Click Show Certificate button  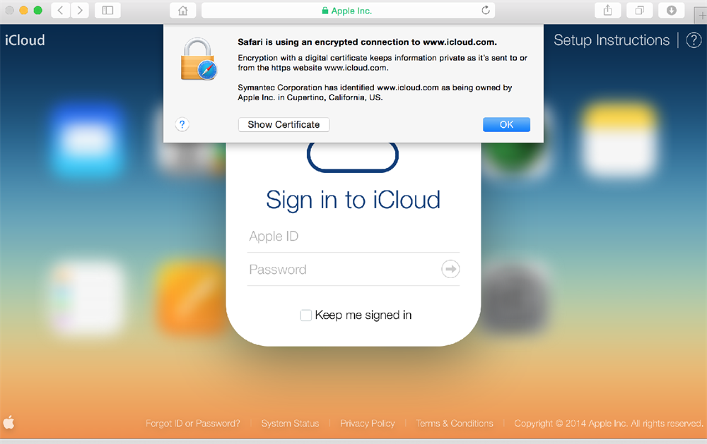tap(284, 125)
